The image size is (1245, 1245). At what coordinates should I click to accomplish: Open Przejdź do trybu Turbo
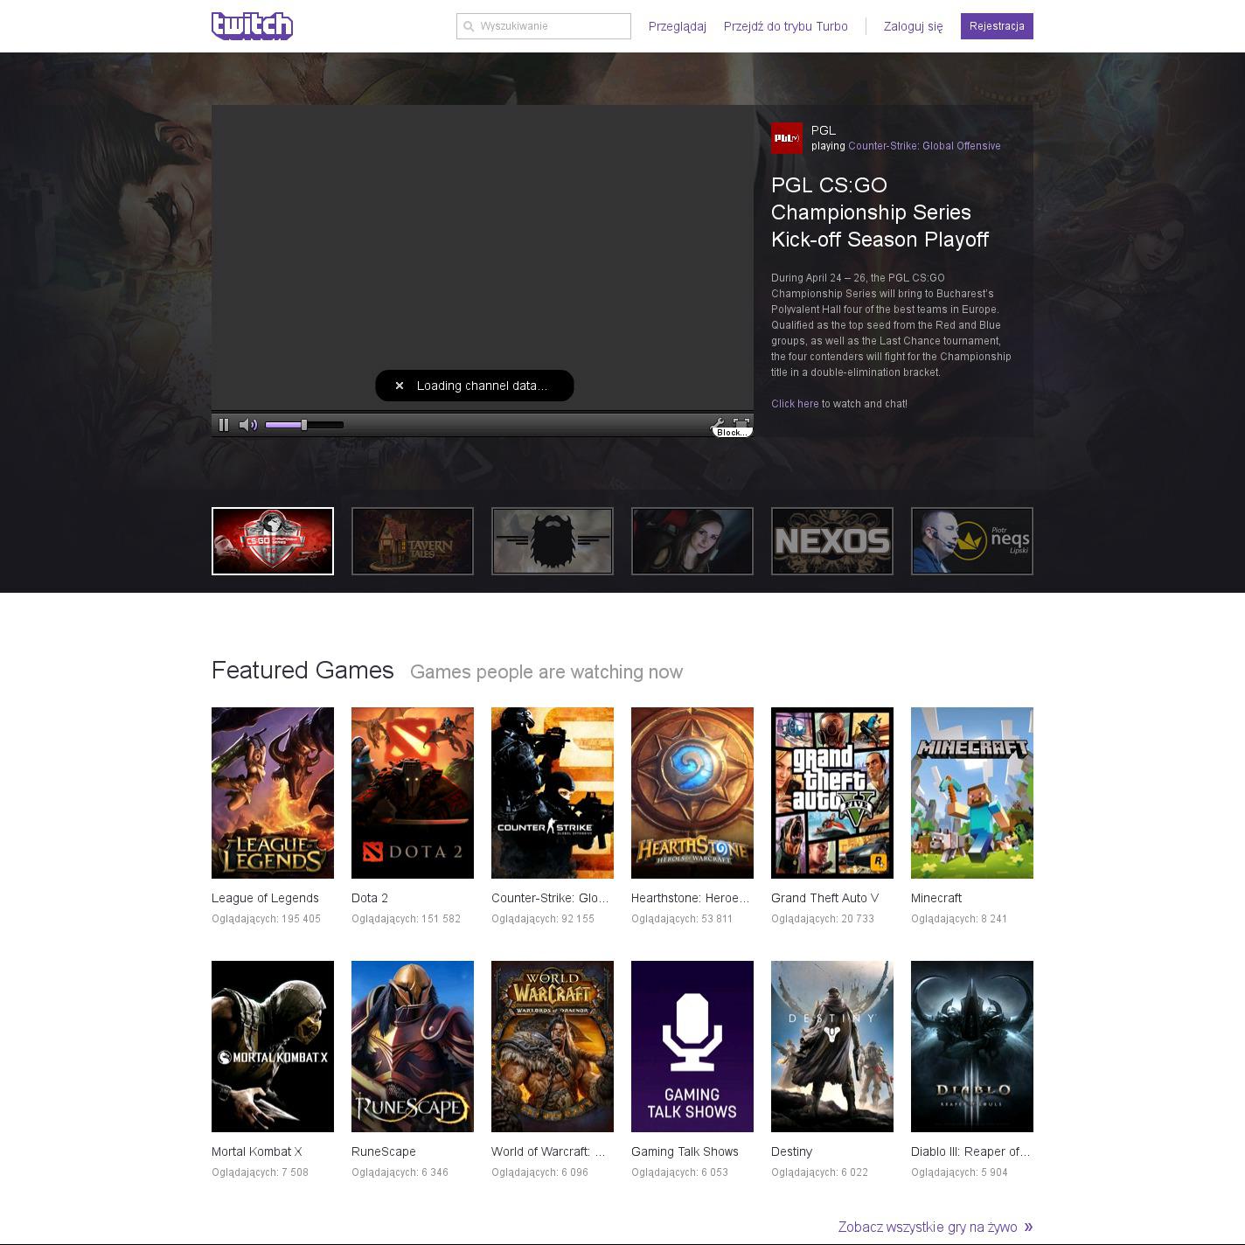785,26
